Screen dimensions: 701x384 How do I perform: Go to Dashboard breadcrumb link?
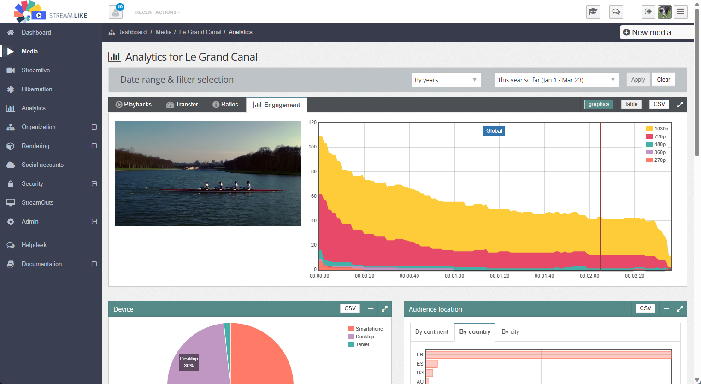click(132, 32)
